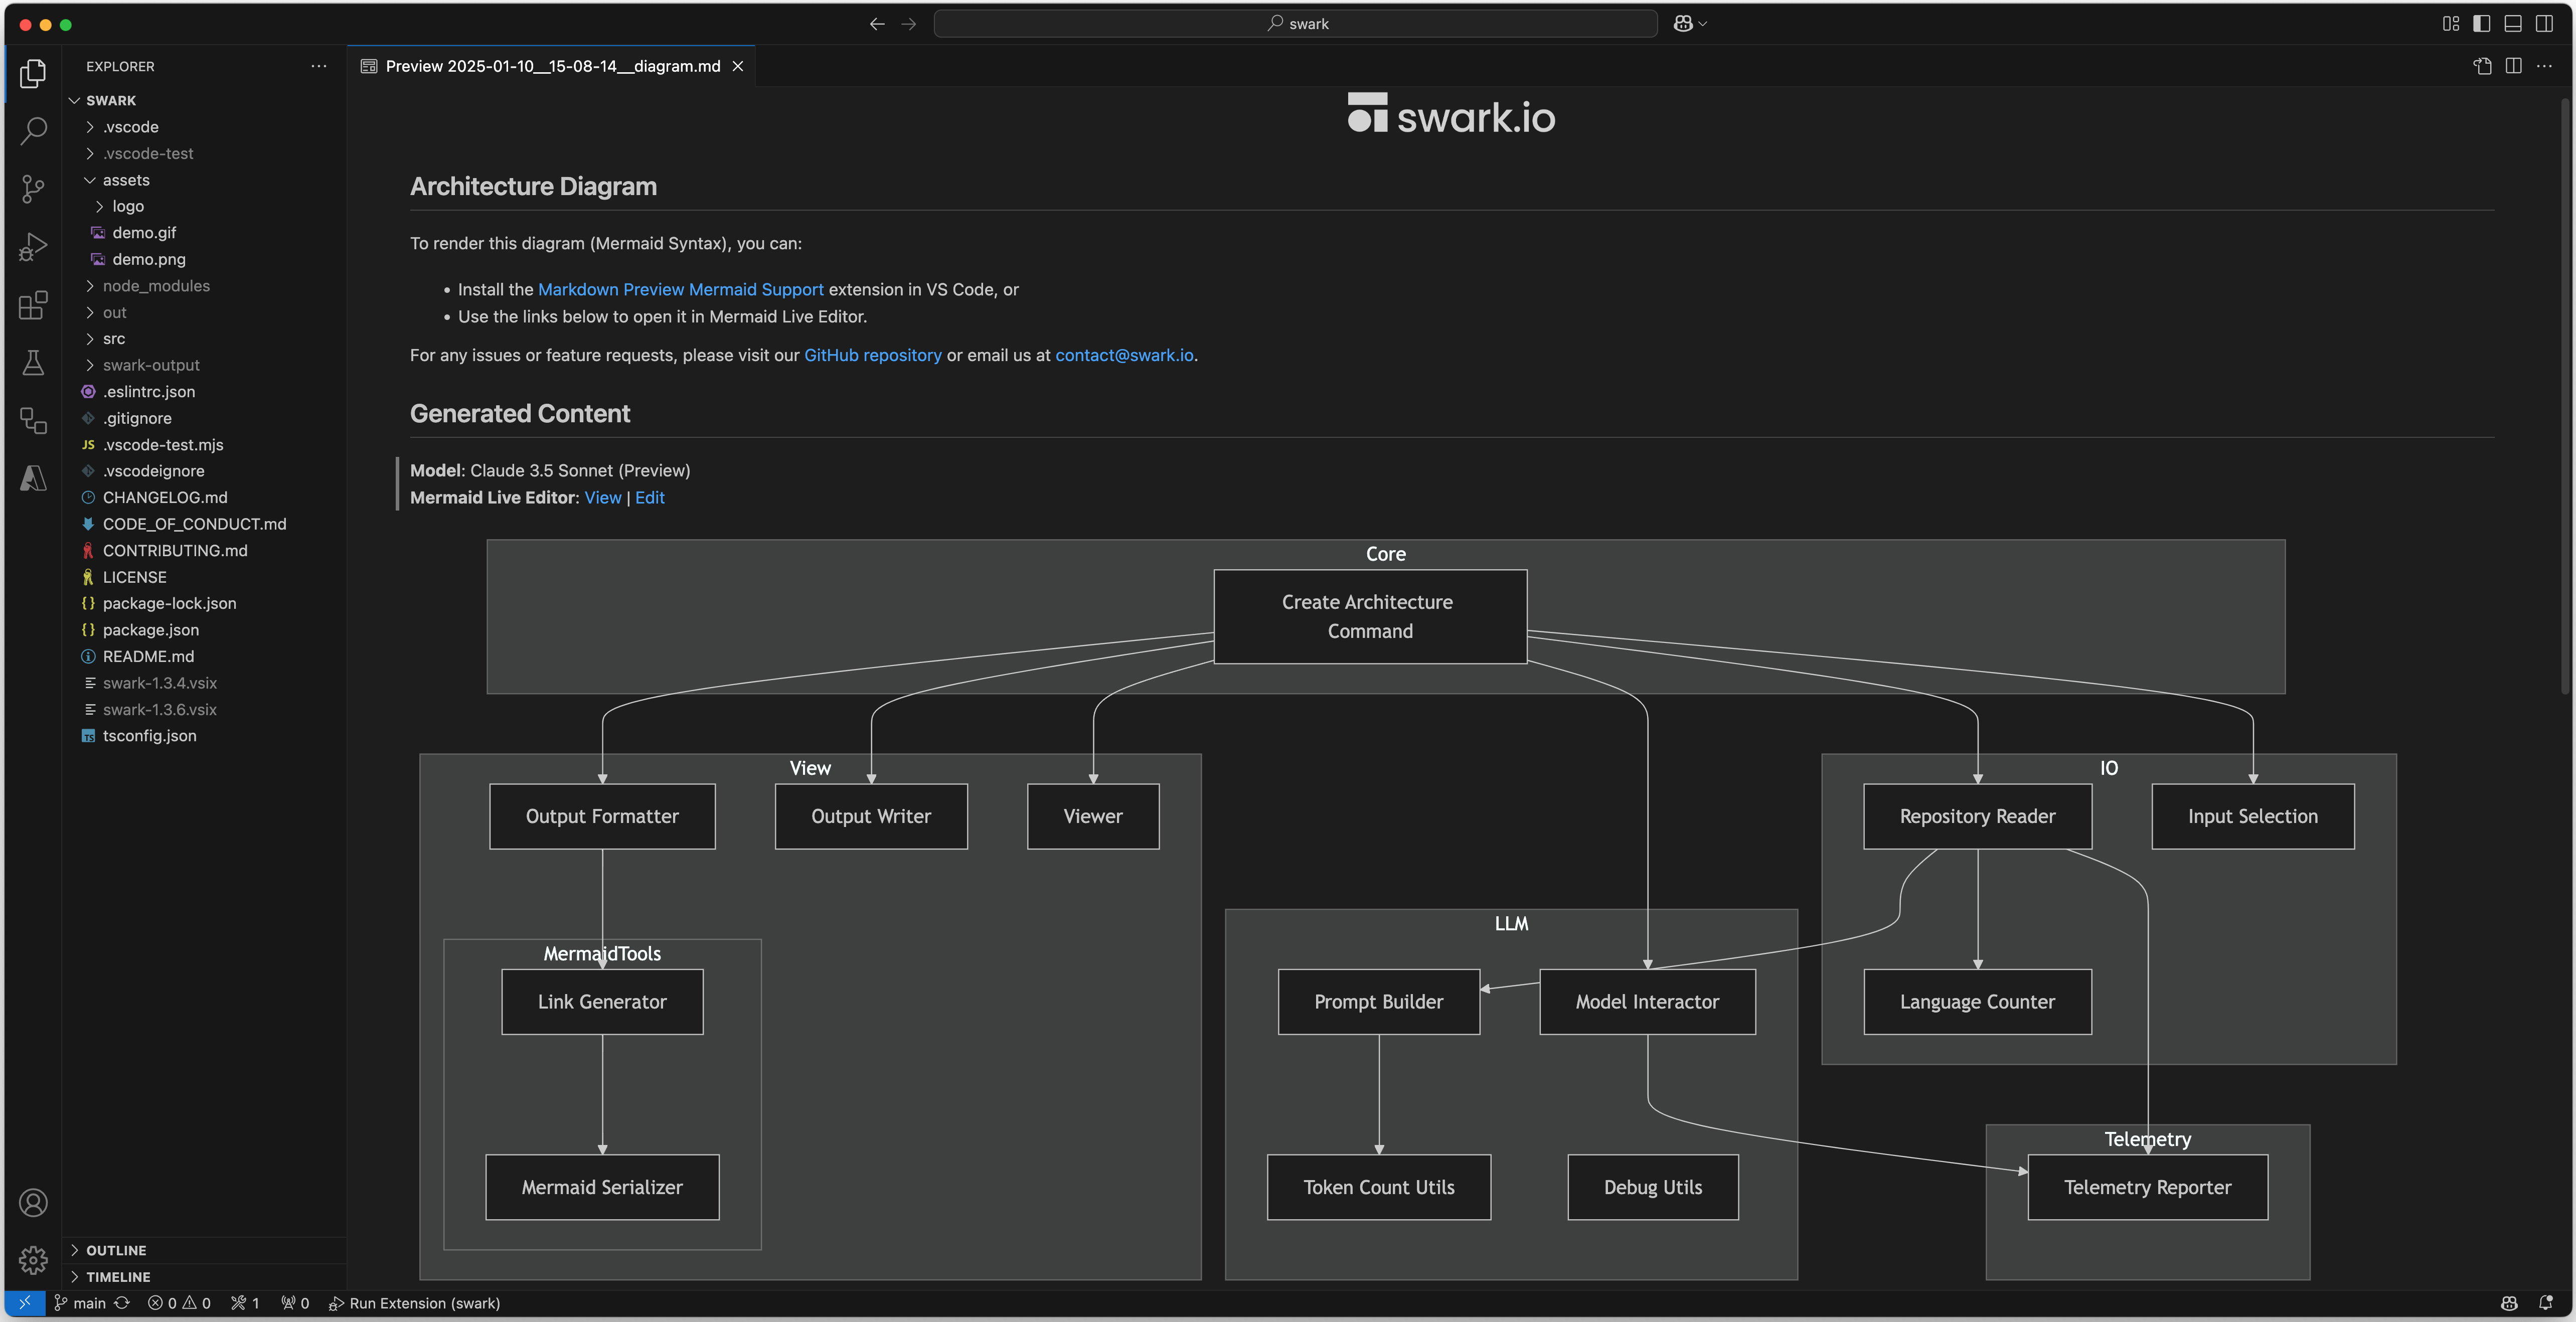Open the Search view in activity bar
The width and height of the screenshot is (2576, 1322).
(33, 130)
